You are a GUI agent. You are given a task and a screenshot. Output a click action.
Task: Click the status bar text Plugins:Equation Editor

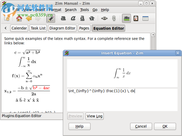point(22,116)
